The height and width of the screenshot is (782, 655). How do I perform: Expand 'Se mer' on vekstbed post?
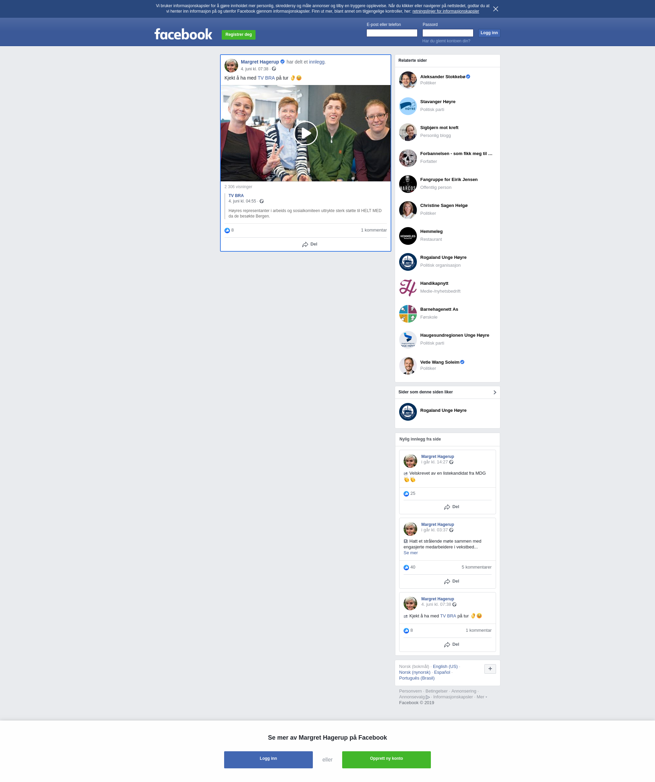(411, 553)
